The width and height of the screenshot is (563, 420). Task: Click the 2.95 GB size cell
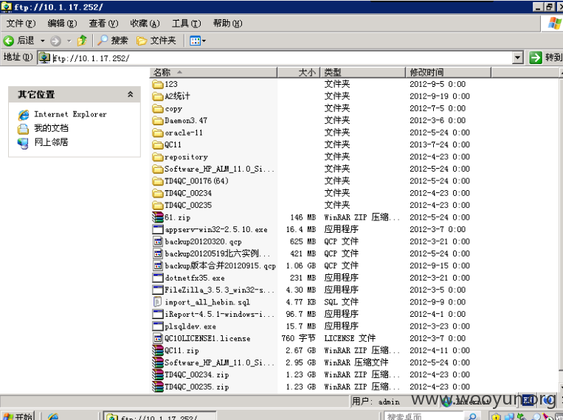click(301, 363)
